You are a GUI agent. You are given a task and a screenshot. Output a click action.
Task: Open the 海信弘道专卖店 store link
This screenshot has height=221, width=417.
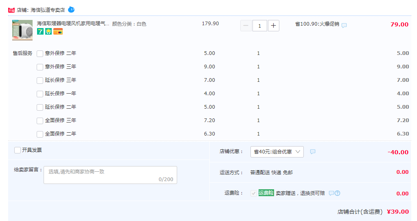[48, 10]
